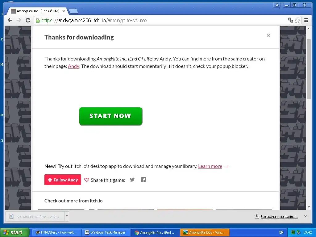Viewport: 316px width, 237px height.
Task: Go back with the browser back arrow
Action: pos(10,20)
